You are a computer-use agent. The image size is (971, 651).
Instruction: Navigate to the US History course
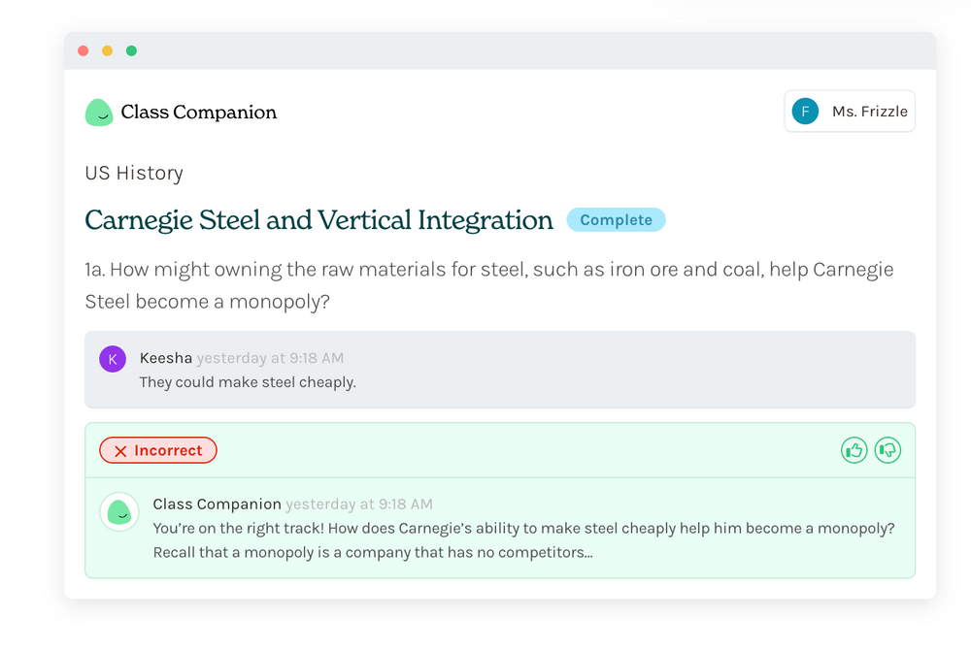133,173
